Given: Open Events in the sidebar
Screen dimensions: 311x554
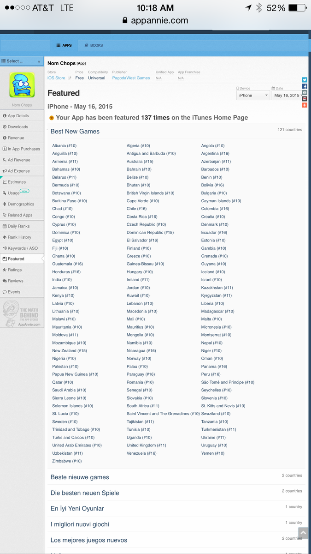Looking at the screenshot, I should click(22, 292).
